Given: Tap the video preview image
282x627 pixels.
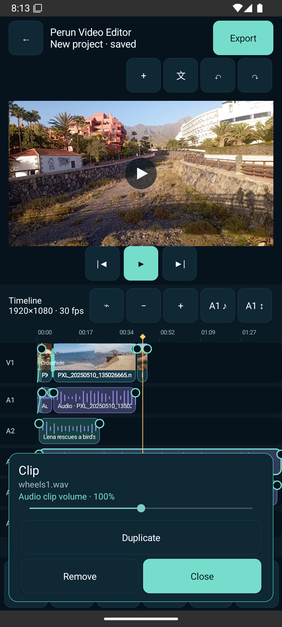Looking at the screenshot, I should tap(141, 173).
